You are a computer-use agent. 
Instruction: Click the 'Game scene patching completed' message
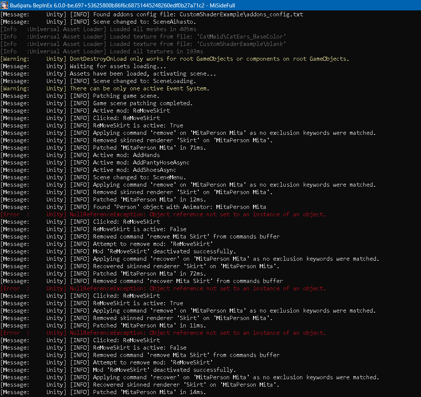click(x=143, y=103)
